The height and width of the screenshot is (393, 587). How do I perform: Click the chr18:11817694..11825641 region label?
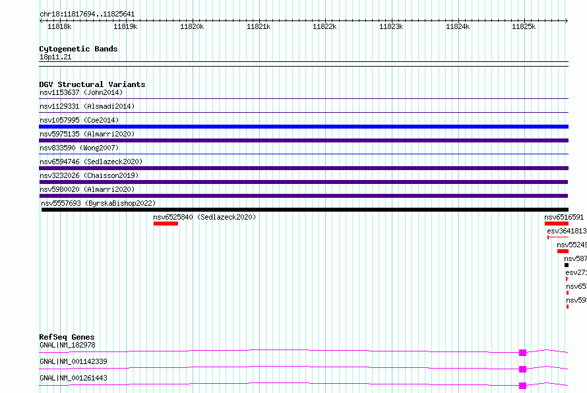[87, 14]
